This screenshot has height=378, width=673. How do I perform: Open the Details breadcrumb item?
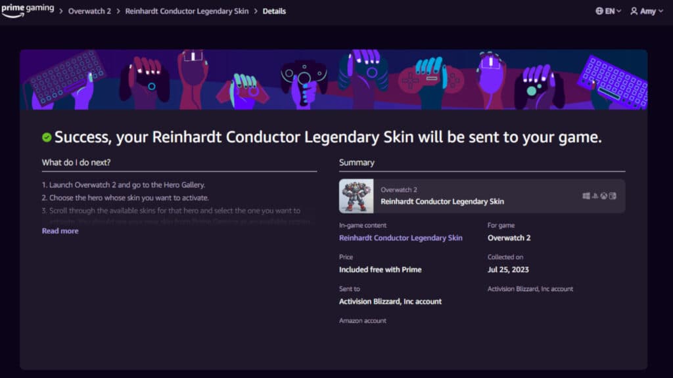(274, 10)
